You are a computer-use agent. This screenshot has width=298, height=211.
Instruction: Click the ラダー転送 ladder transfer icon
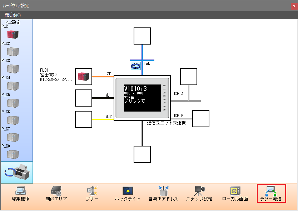coord(271,194)
